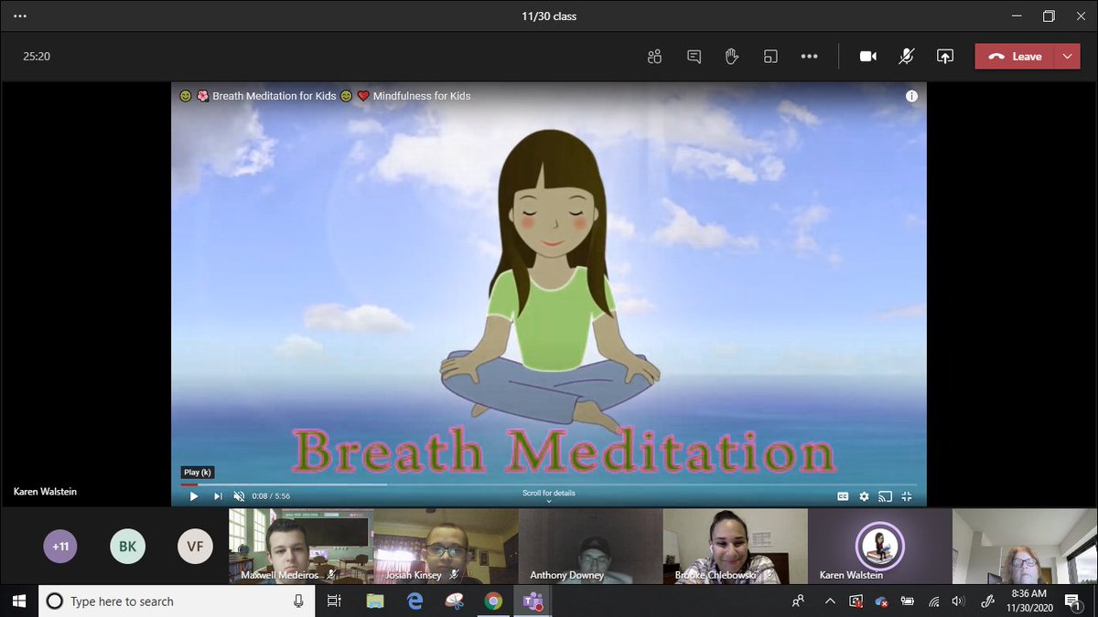Show video info card icon
This screenshot has height=617, width=1098.
click(x=911, y=96)
